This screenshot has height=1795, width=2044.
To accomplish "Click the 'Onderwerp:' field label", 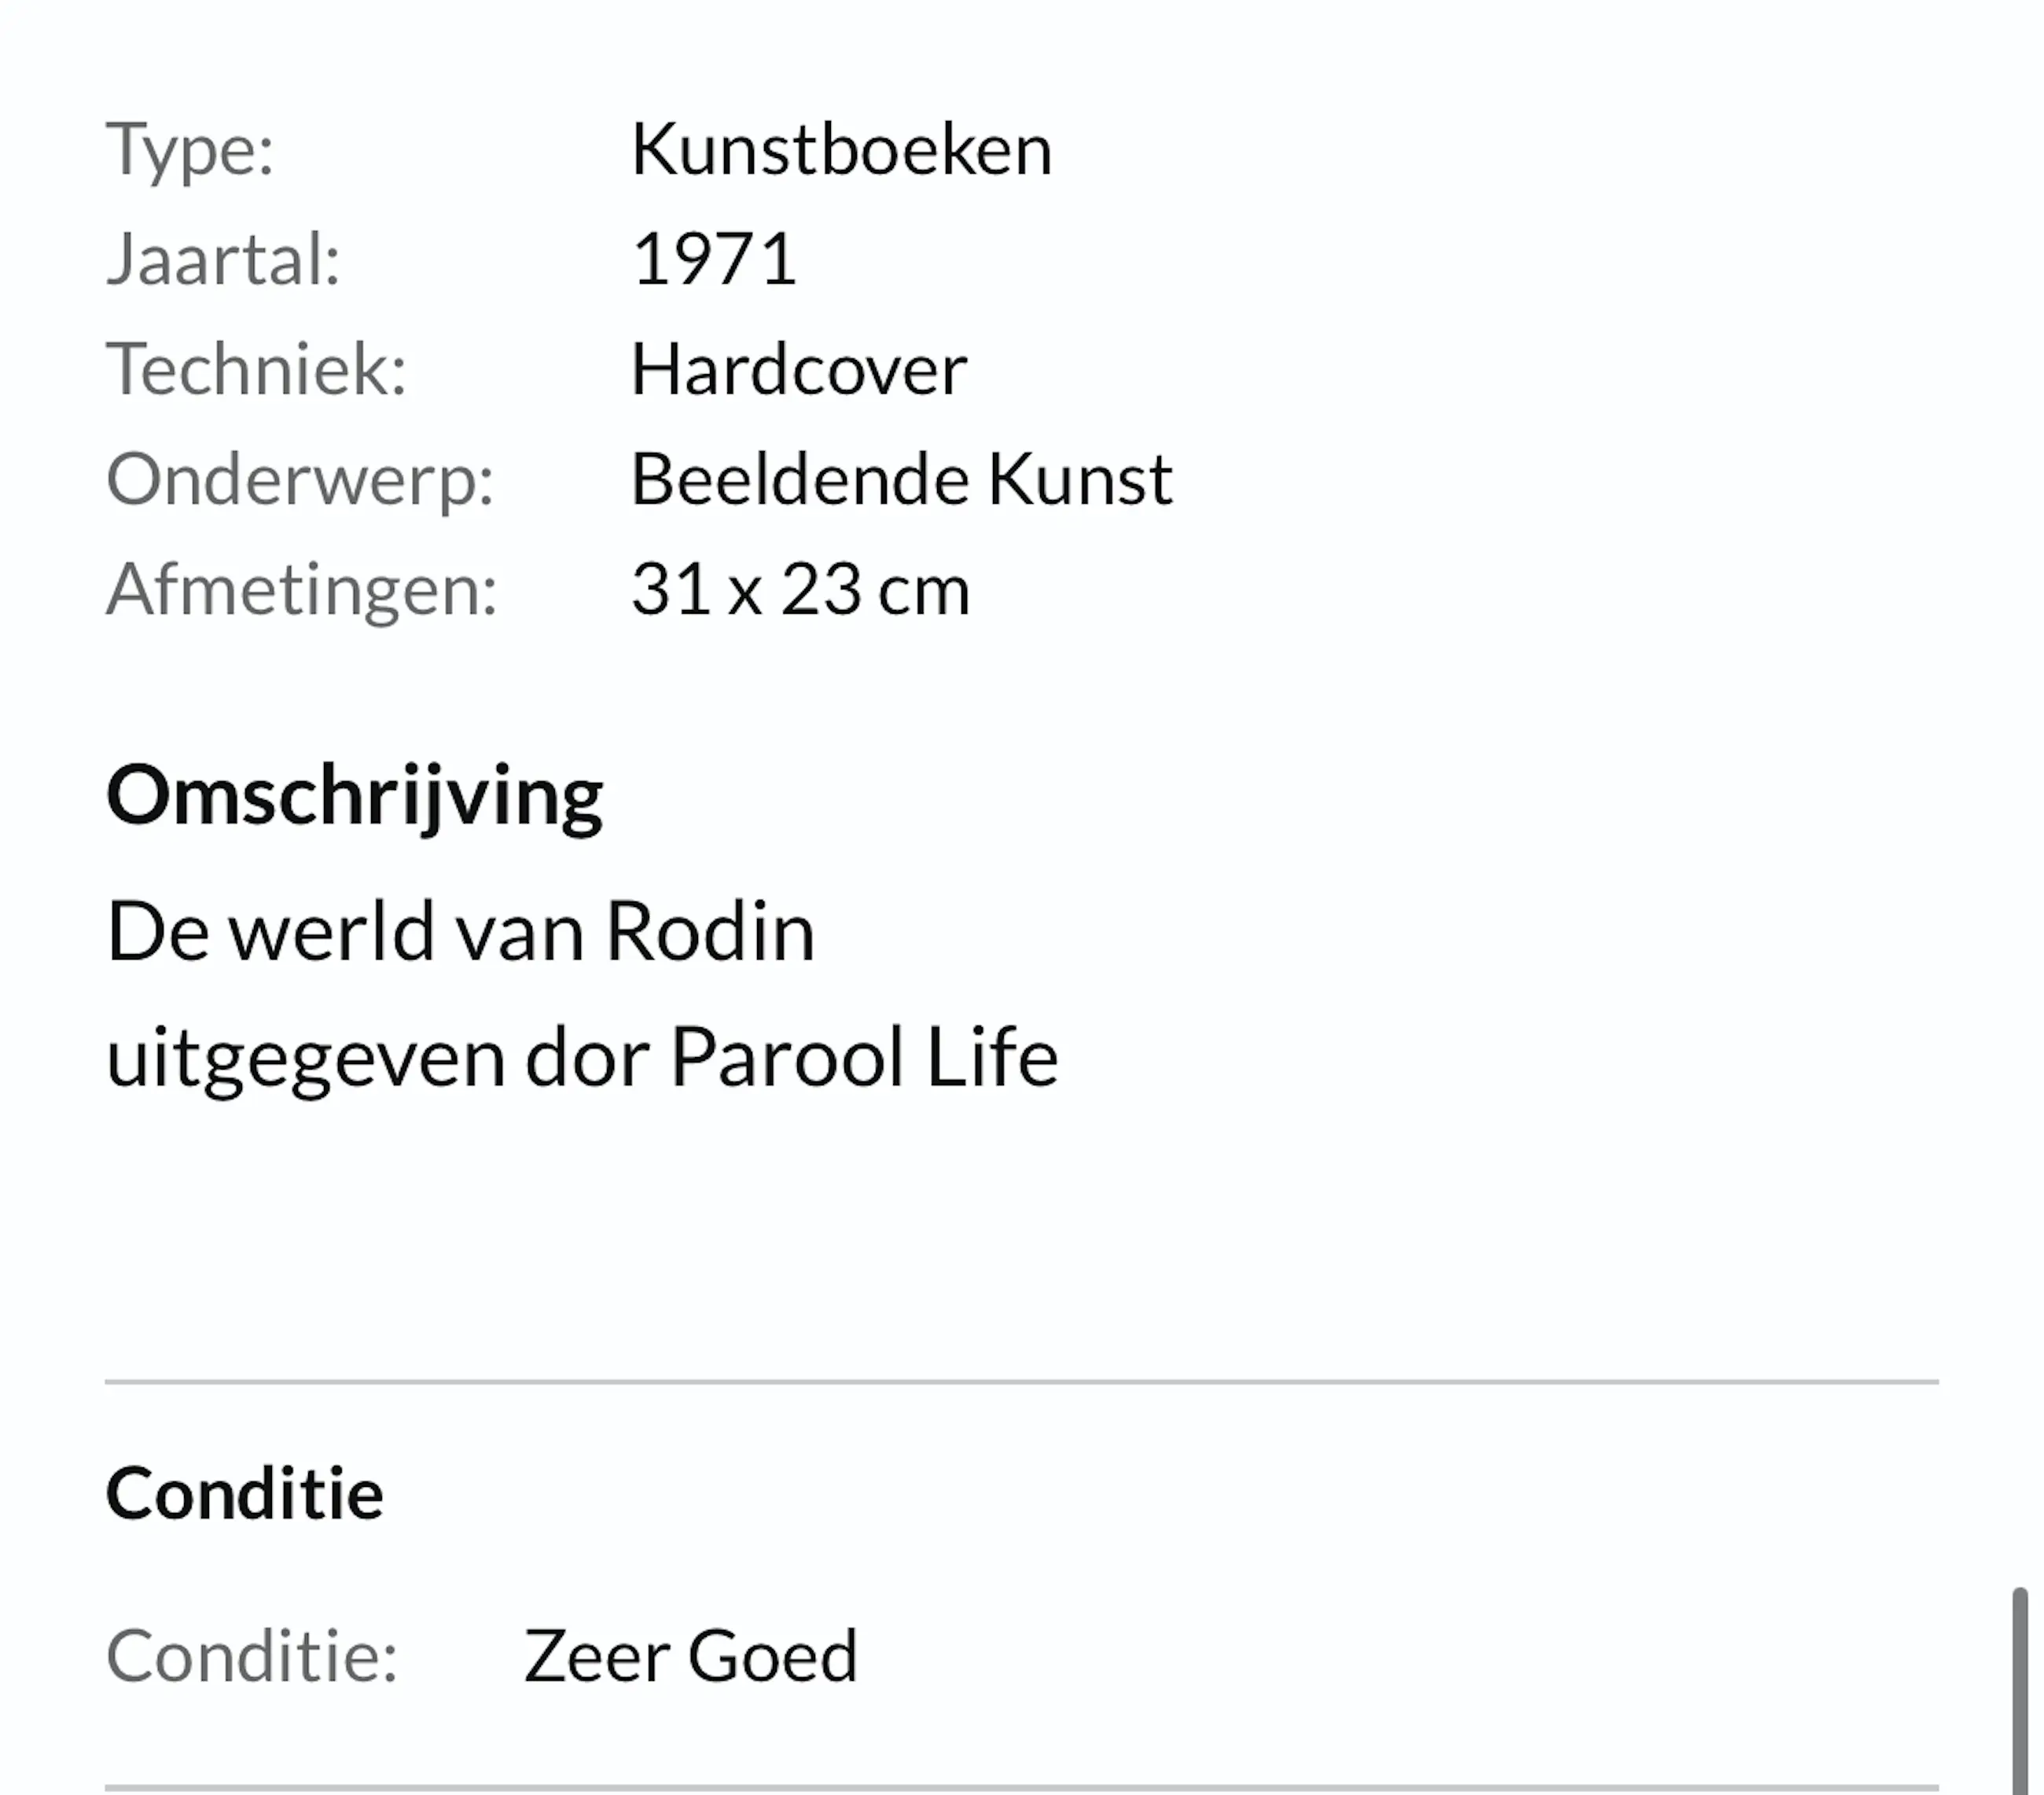I will coord(300,479).
